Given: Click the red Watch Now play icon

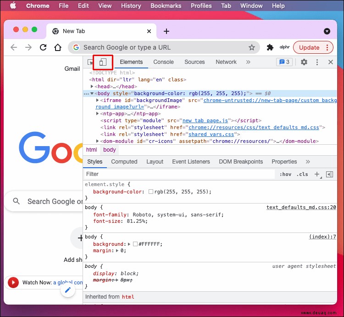Looking at the screenshot, I should point(13,283).
